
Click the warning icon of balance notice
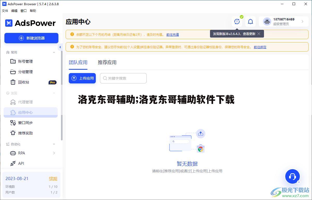(72, 34)
